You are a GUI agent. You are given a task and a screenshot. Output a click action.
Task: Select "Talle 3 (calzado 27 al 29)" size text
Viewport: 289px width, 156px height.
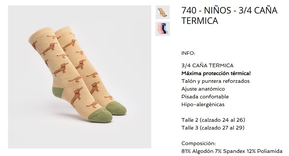(213, 128)
